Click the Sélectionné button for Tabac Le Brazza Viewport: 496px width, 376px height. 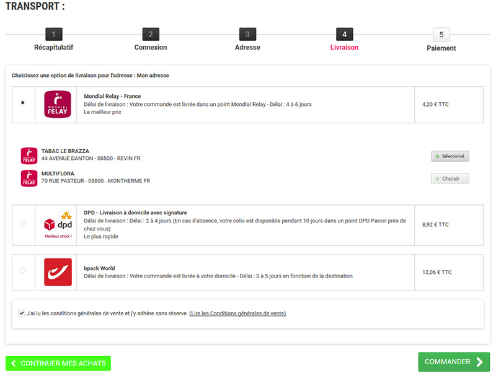(x=450, y=156)
